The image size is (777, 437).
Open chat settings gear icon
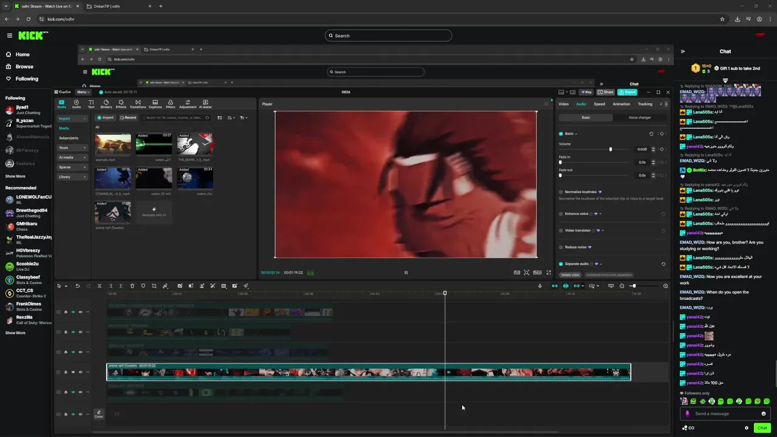747,428
